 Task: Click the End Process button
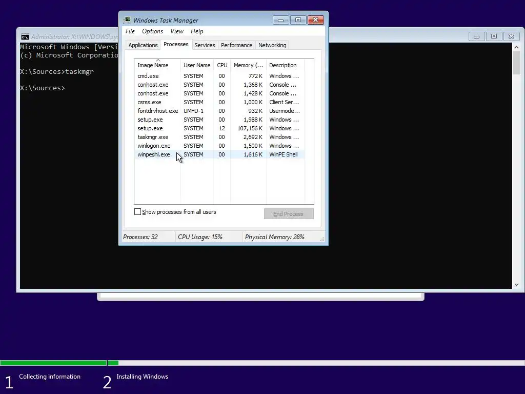point(289,214)
